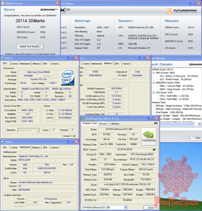202x211 pixels.
Task: Click the Subvendor field XFX Pine Group
Action: [x=142, y=154]
